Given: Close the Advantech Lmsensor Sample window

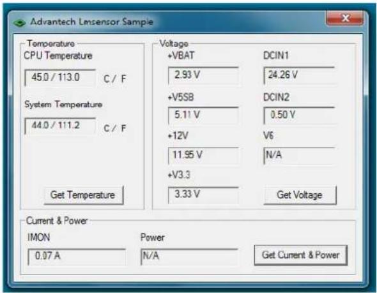Looking at the screenshot, I should pos(344,18).
